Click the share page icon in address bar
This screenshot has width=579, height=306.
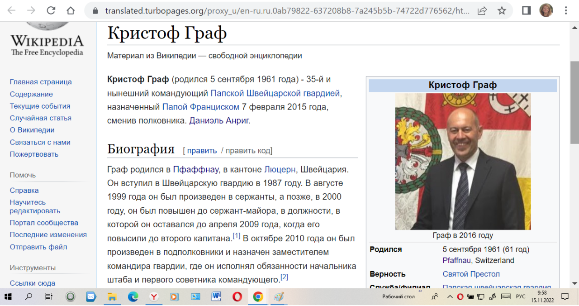pos(482,10)
